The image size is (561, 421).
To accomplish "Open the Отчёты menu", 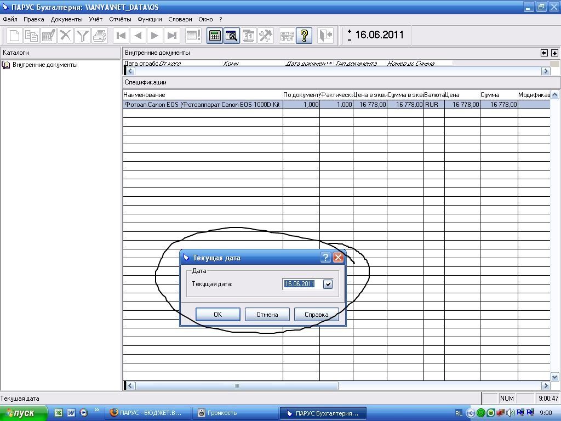I will (120, 19).
